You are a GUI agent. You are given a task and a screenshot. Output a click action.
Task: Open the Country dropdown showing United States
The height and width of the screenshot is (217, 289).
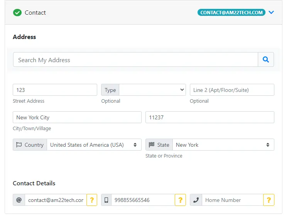click(94, 145)
